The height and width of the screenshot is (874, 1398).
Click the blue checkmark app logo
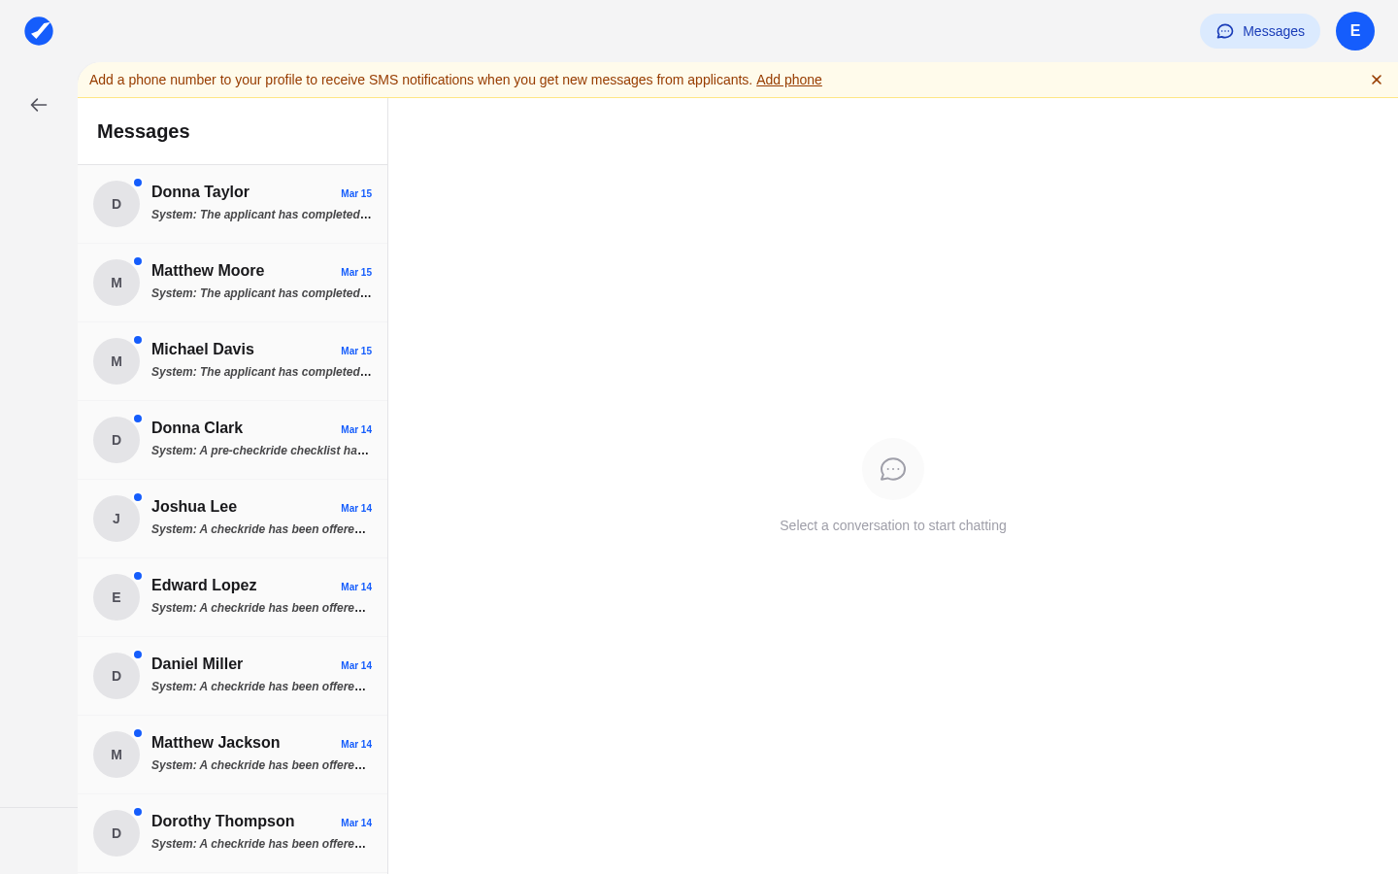(39, 31)
